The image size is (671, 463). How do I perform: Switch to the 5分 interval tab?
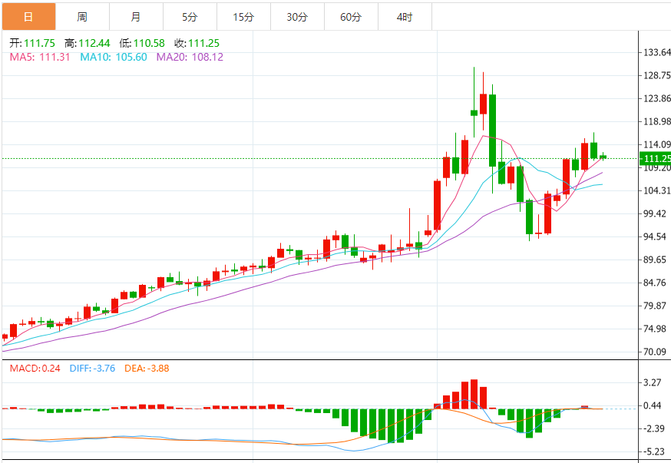point(190,16)
